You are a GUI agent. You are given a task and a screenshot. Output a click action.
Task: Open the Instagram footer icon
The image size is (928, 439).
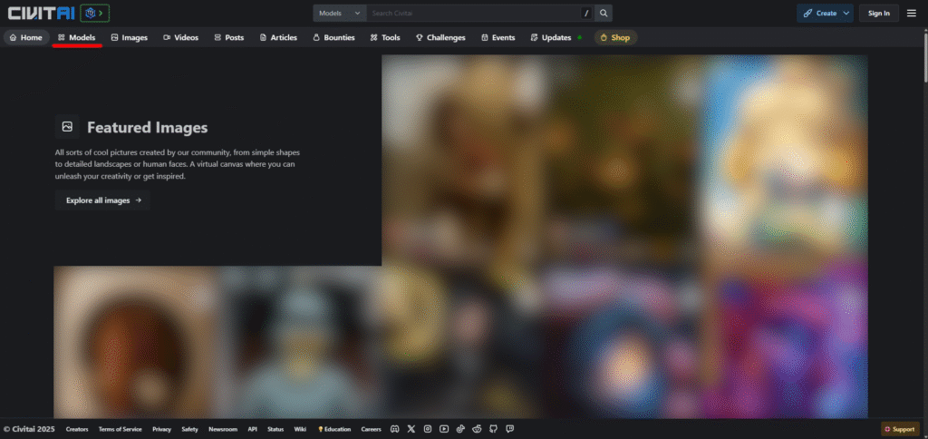pyautogui.click(x=427, y=429)
